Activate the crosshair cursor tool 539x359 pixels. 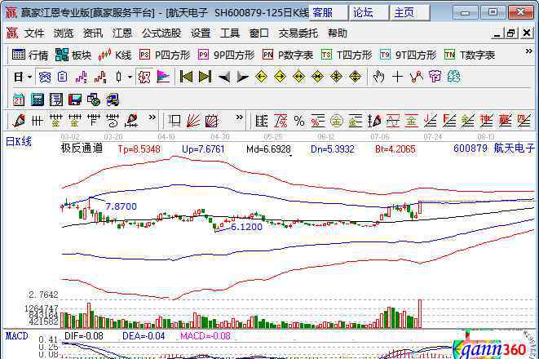[397, 77]
